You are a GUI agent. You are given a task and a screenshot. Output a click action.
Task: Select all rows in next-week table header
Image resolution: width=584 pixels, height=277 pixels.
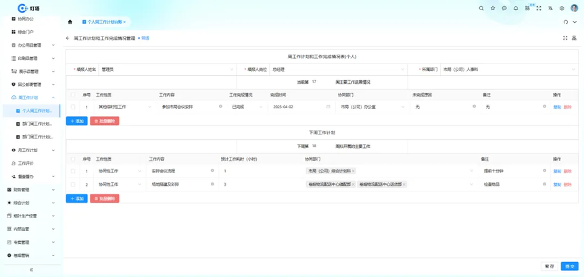[73, 159]
